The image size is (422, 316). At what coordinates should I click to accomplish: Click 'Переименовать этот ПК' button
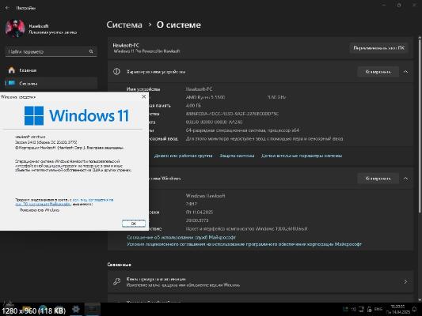tap(378, 48)
